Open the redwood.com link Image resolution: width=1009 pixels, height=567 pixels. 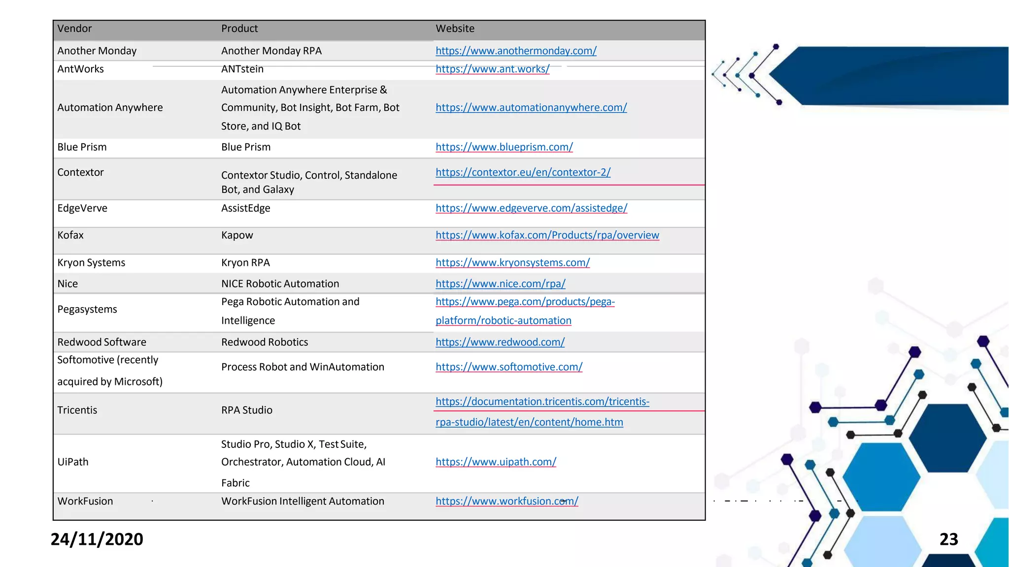click(x=500, y=342)
